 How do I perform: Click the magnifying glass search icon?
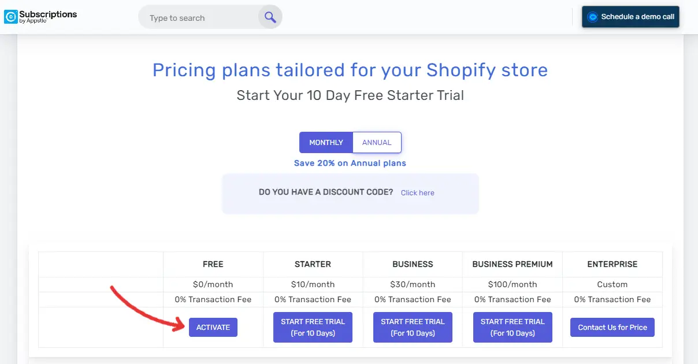[270, 17]
